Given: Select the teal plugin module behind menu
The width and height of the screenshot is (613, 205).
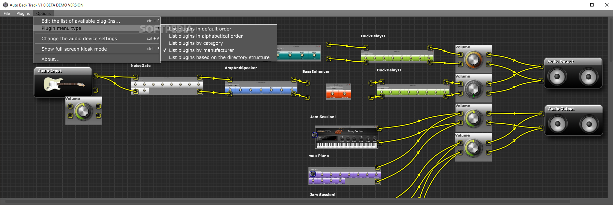Looking at the screenshot, I should tap(299, 53).
